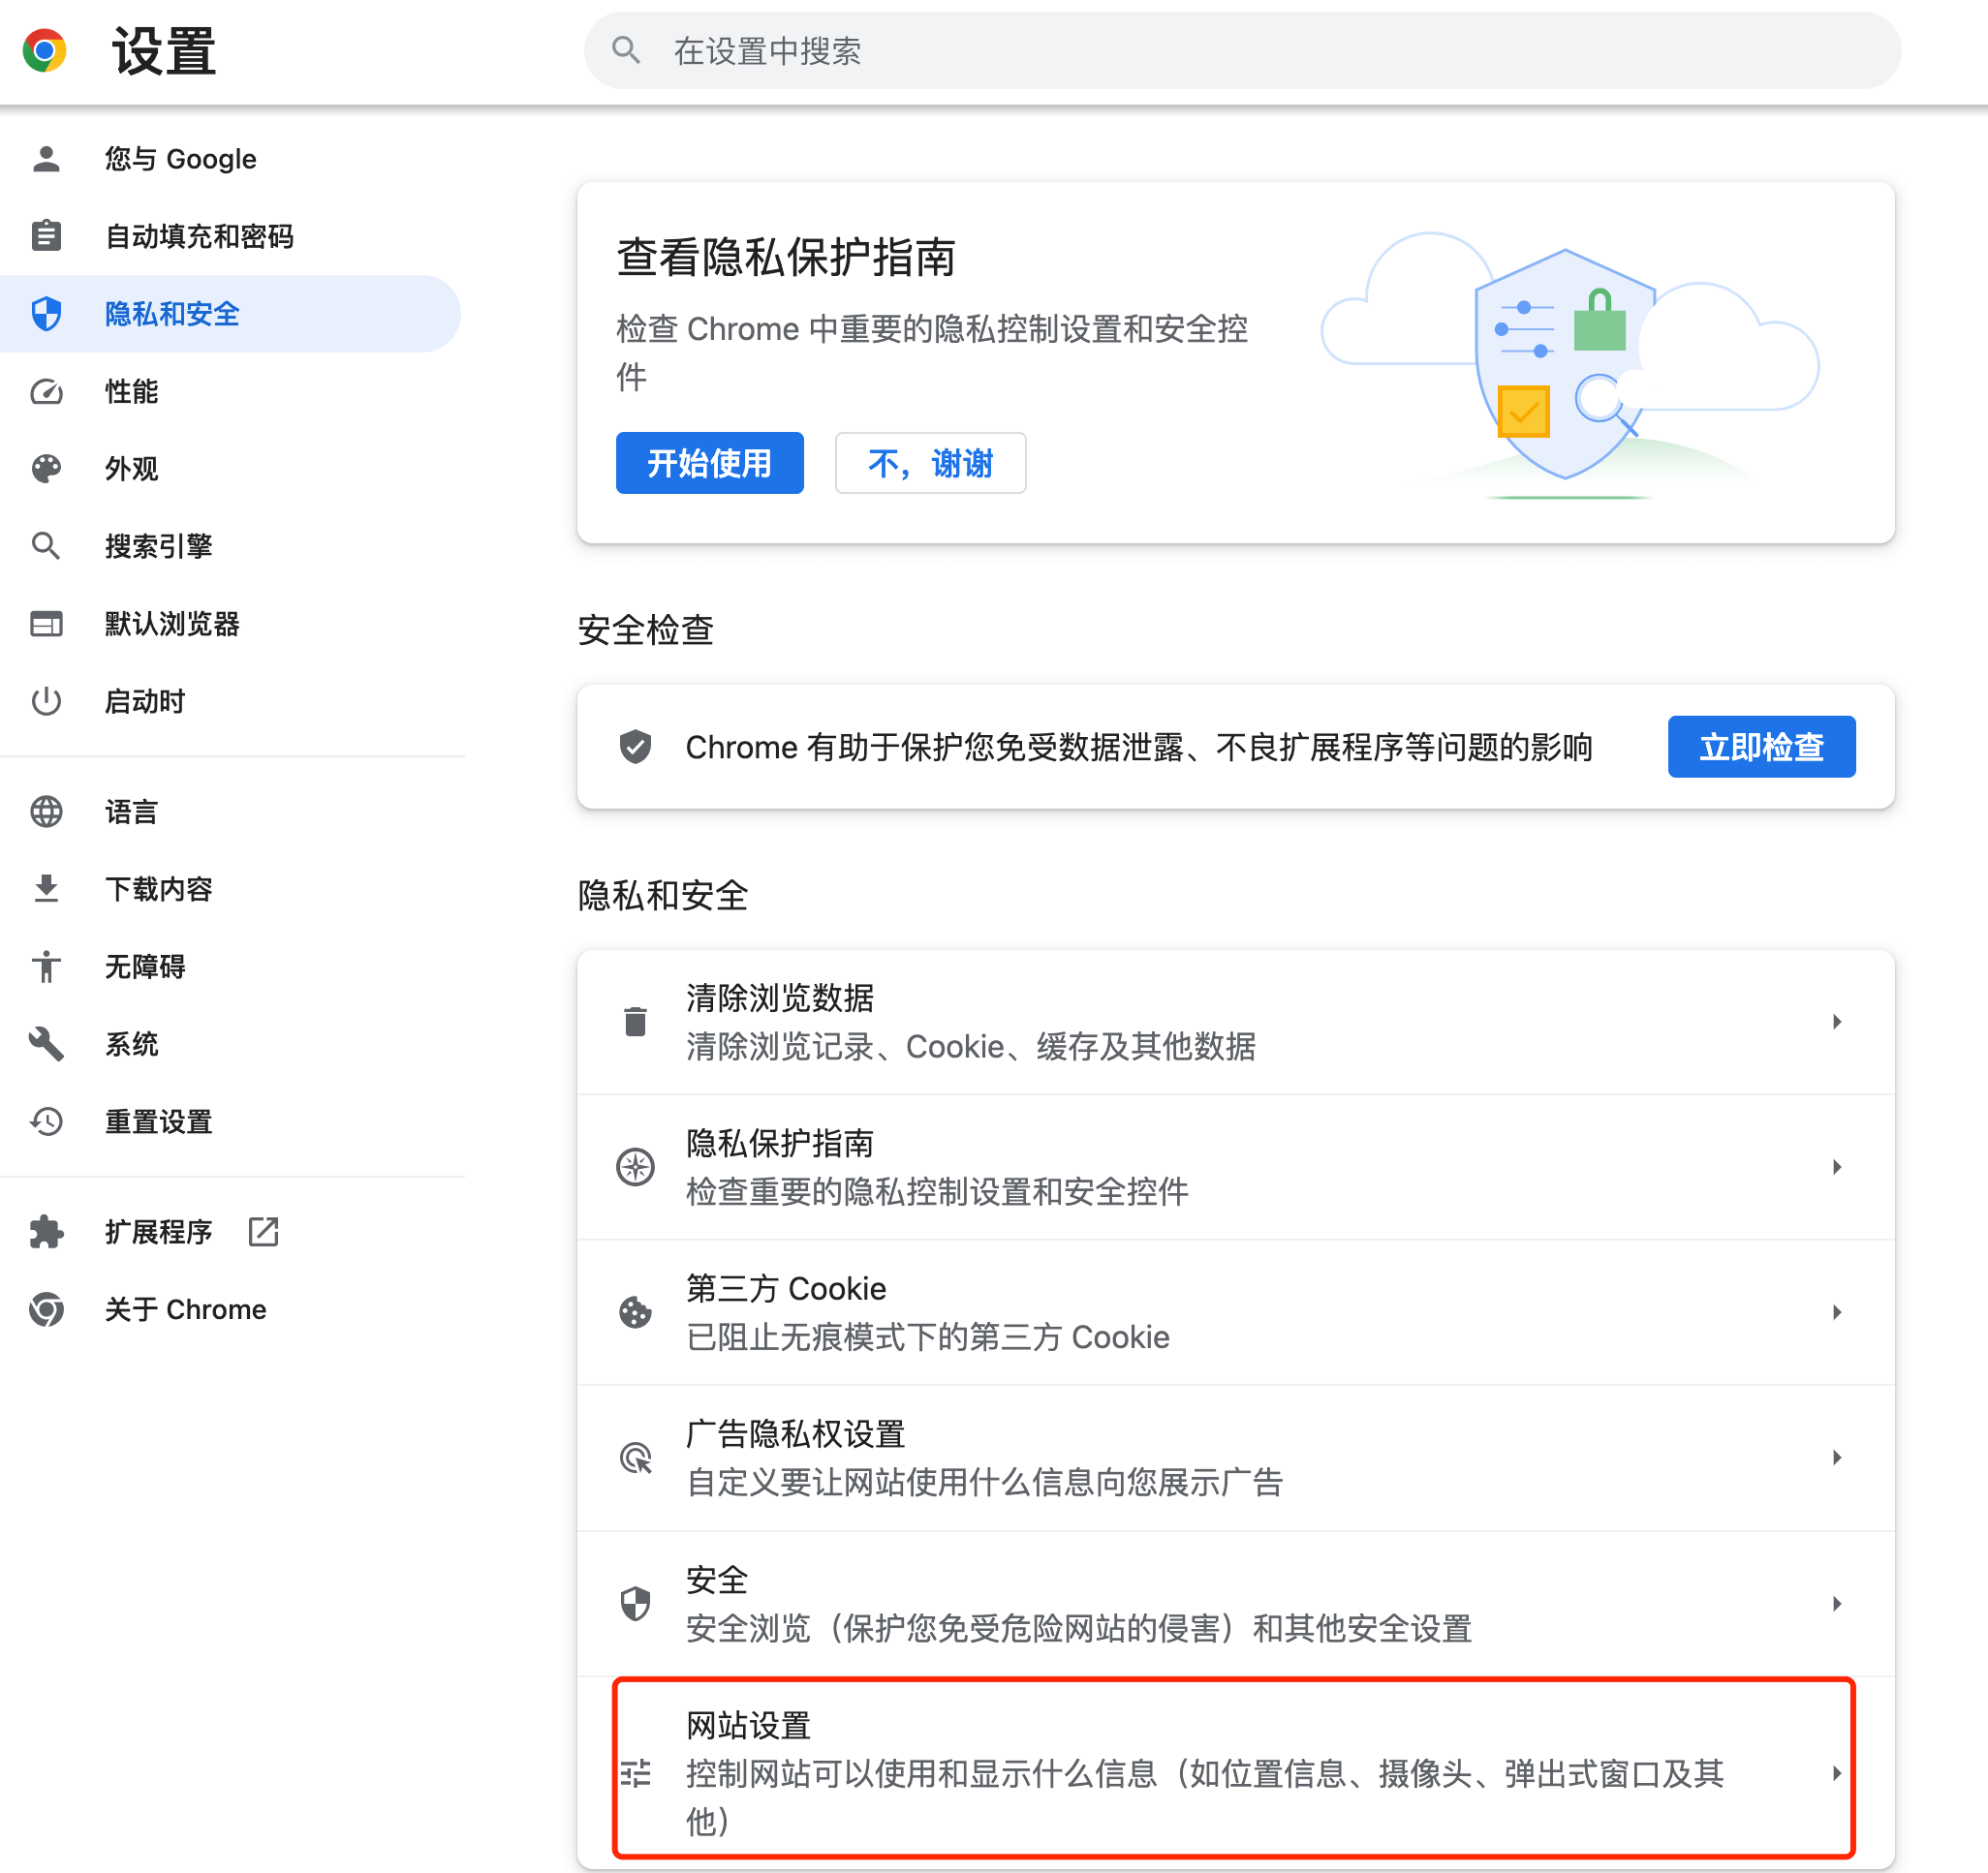Screen dimensions: 1988x1873
Task: Click the Chrome logo icon in header
Action: coord(45,51)
